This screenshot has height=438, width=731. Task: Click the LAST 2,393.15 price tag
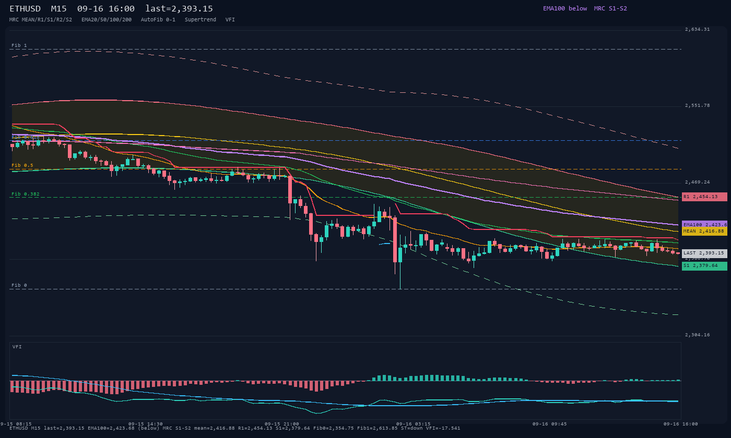pos(704,253)
